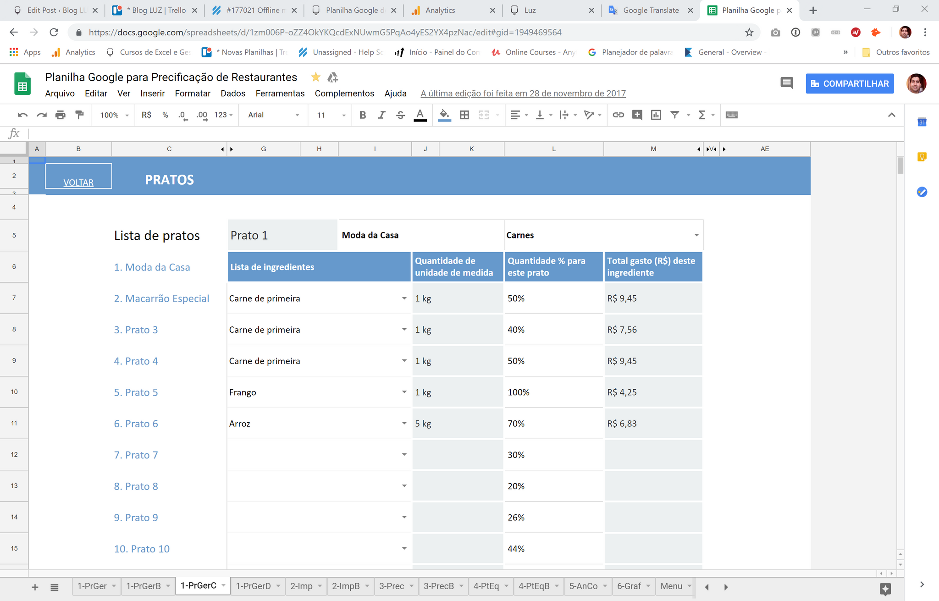Switch to 2-Imp sheet tab
Viewport: 939px width, 601px height.
pos(305,586)
